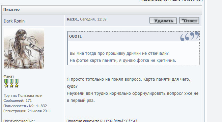Click the QUOTE header label
This screenshot has width=222, height=122.
[x=75, y=36]
